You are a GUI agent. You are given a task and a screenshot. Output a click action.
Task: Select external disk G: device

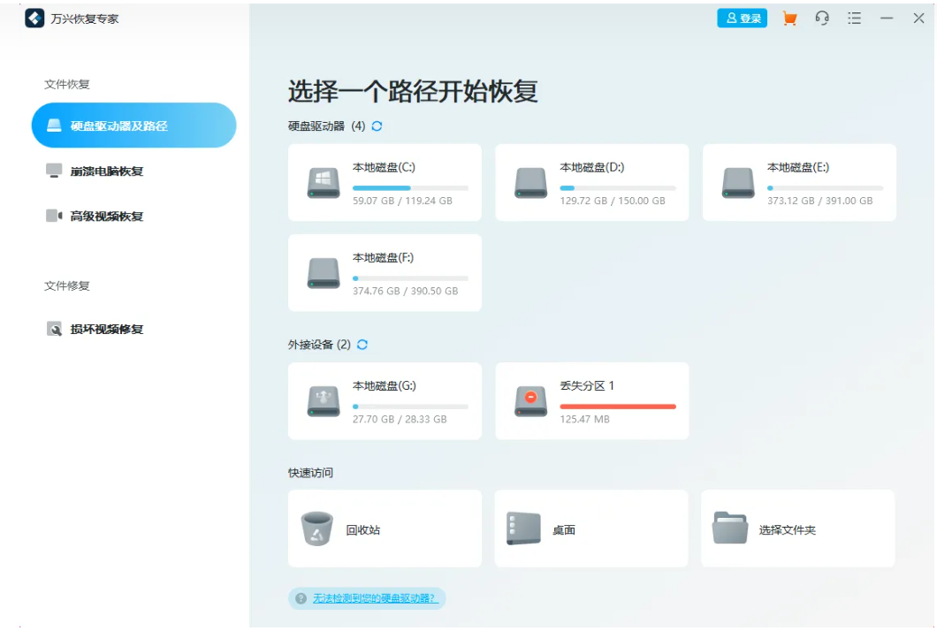[x=385, y=400]
